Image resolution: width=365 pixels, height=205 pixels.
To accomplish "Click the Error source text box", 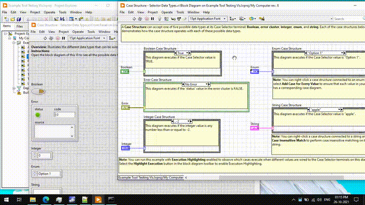I will tap(52, 132).
